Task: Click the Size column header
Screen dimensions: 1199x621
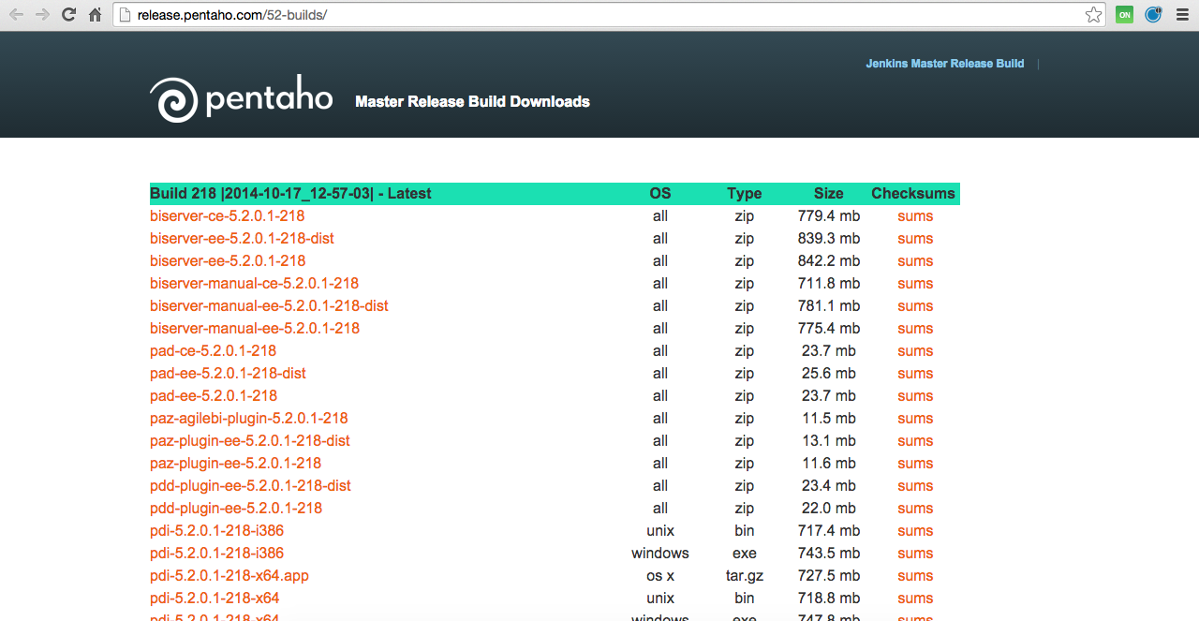Action: (x=829, y=194)
